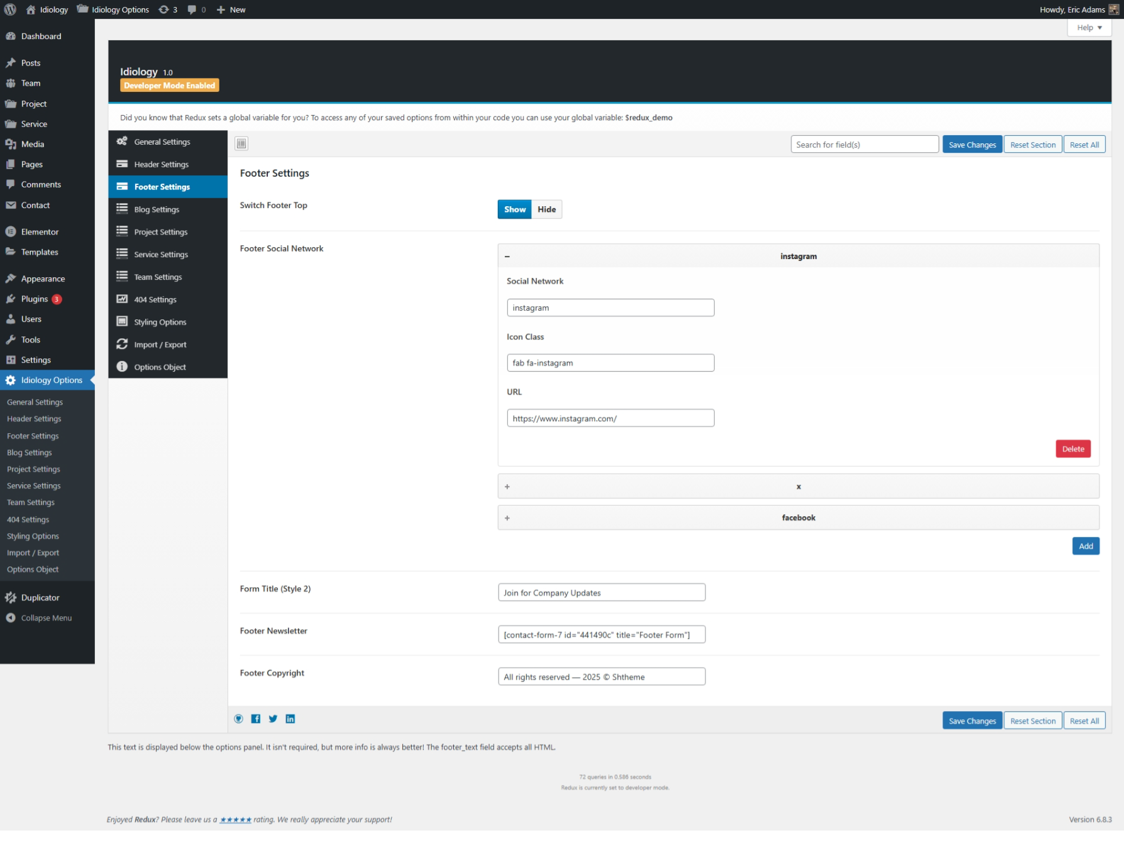Click the top Save Changes button
Screen dimensions: 1124x845
[972, 145]
